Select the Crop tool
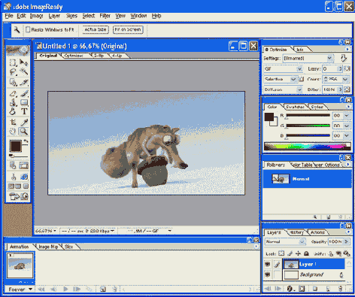Screen dimensions: 355x297 click(x=13, y=122)
